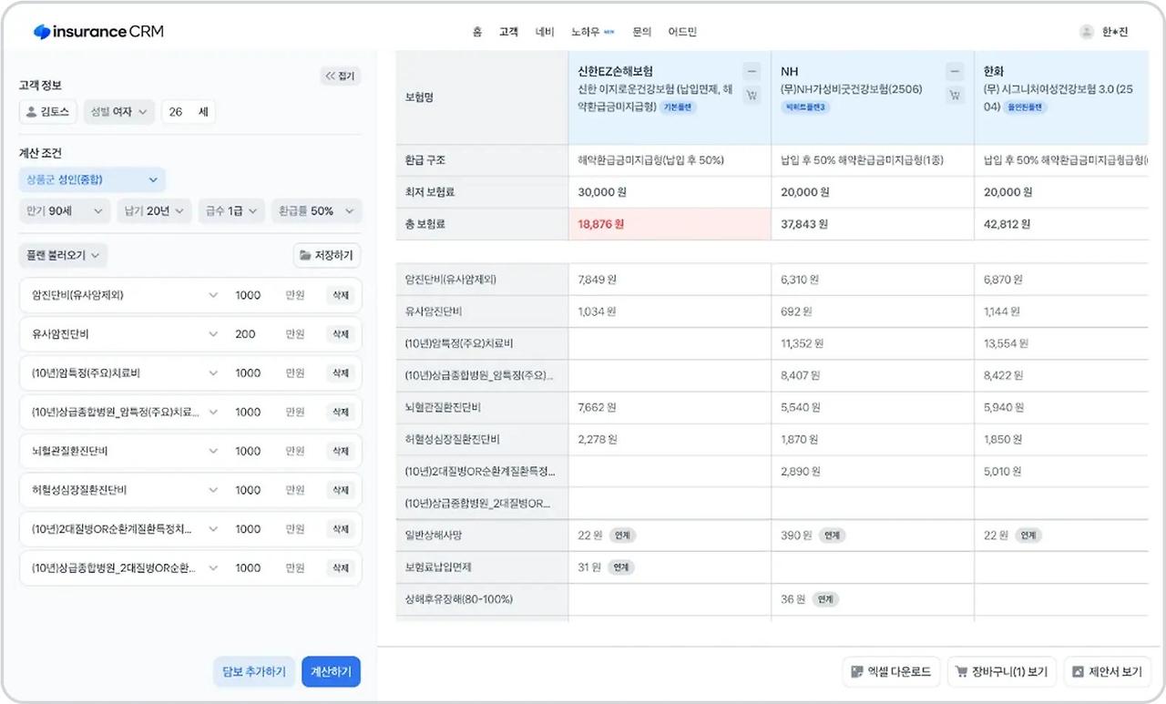Image resolution: width=1166 pixels, height=704 pixels.
Task: Select the 42,812 원 total premium cell
Action: (1061, 224)
